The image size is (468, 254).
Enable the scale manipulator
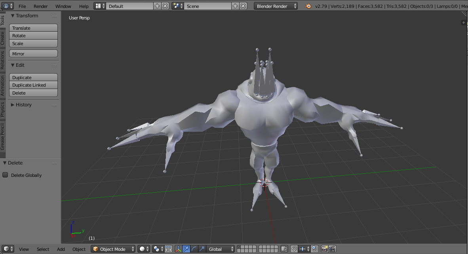coord(202,249)
